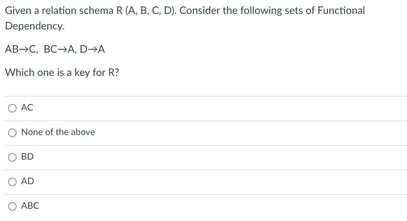Choose BD as the answer
The image size is (407, 221).
point(12,157)
